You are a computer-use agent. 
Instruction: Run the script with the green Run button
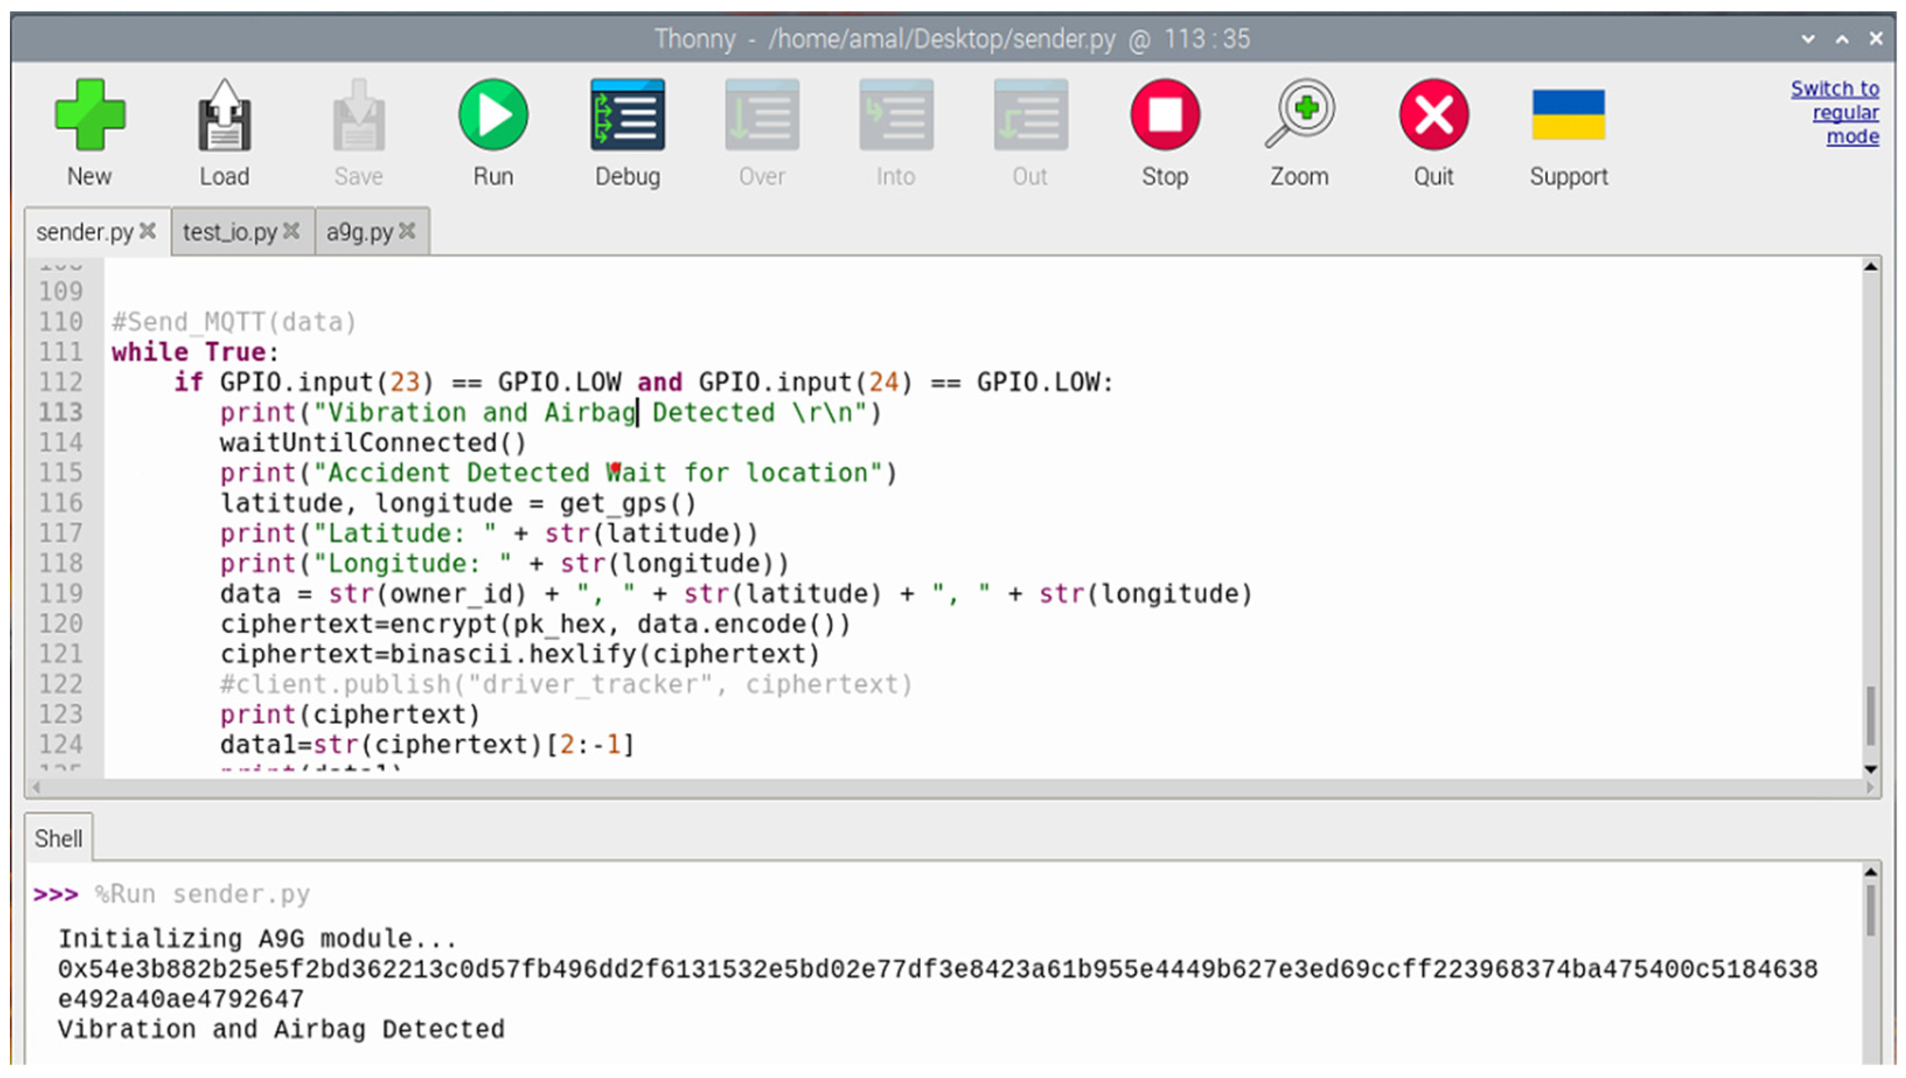[x=493, y=116]
